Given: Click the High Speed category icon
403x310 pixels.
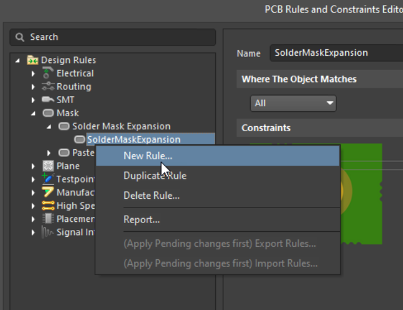Looking at the screenshot, I should (x=48, y=205).
